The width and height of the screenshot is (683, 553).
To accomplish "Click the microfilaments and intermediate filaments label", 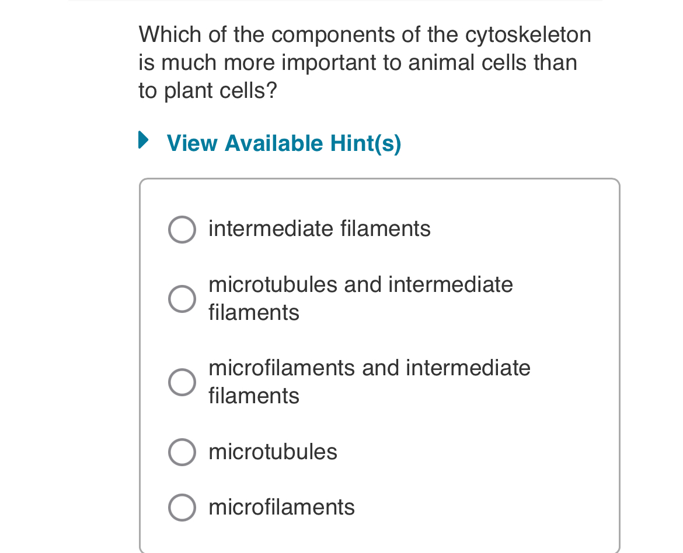I will [369, 381].
